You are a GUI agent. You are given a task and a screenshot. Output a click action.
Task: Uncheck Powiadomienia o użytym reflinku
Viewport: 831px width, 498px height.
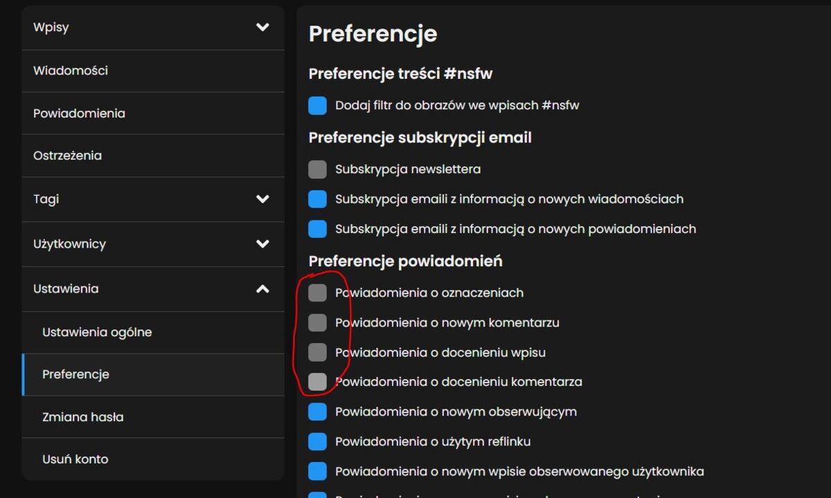click(x=317, y=441)
